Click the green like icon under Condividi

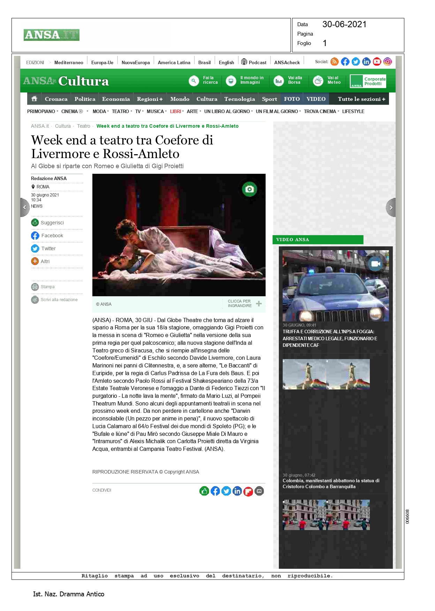click(x=204, y=491)
